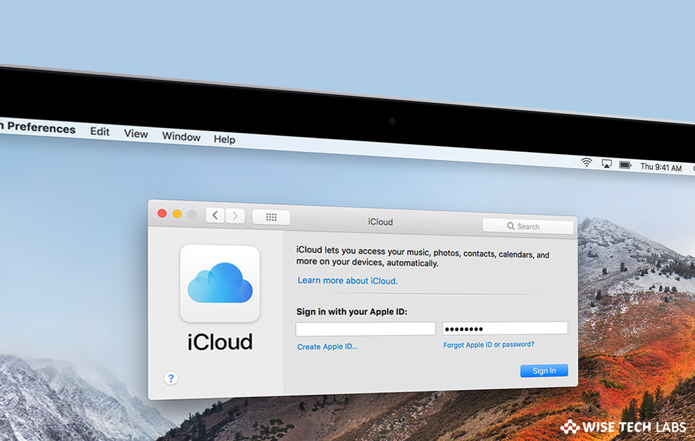
Task: Follow the Learn more about iCloud link
Action: tap(347, 281)
